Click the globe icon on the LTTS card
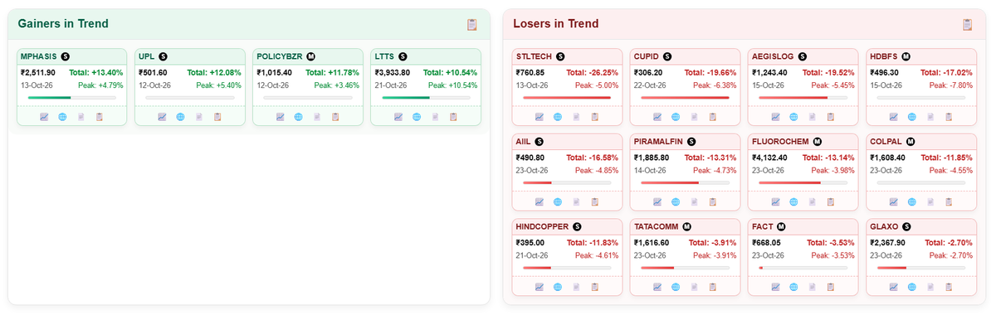The image size is (996, 315). [416, 117]
